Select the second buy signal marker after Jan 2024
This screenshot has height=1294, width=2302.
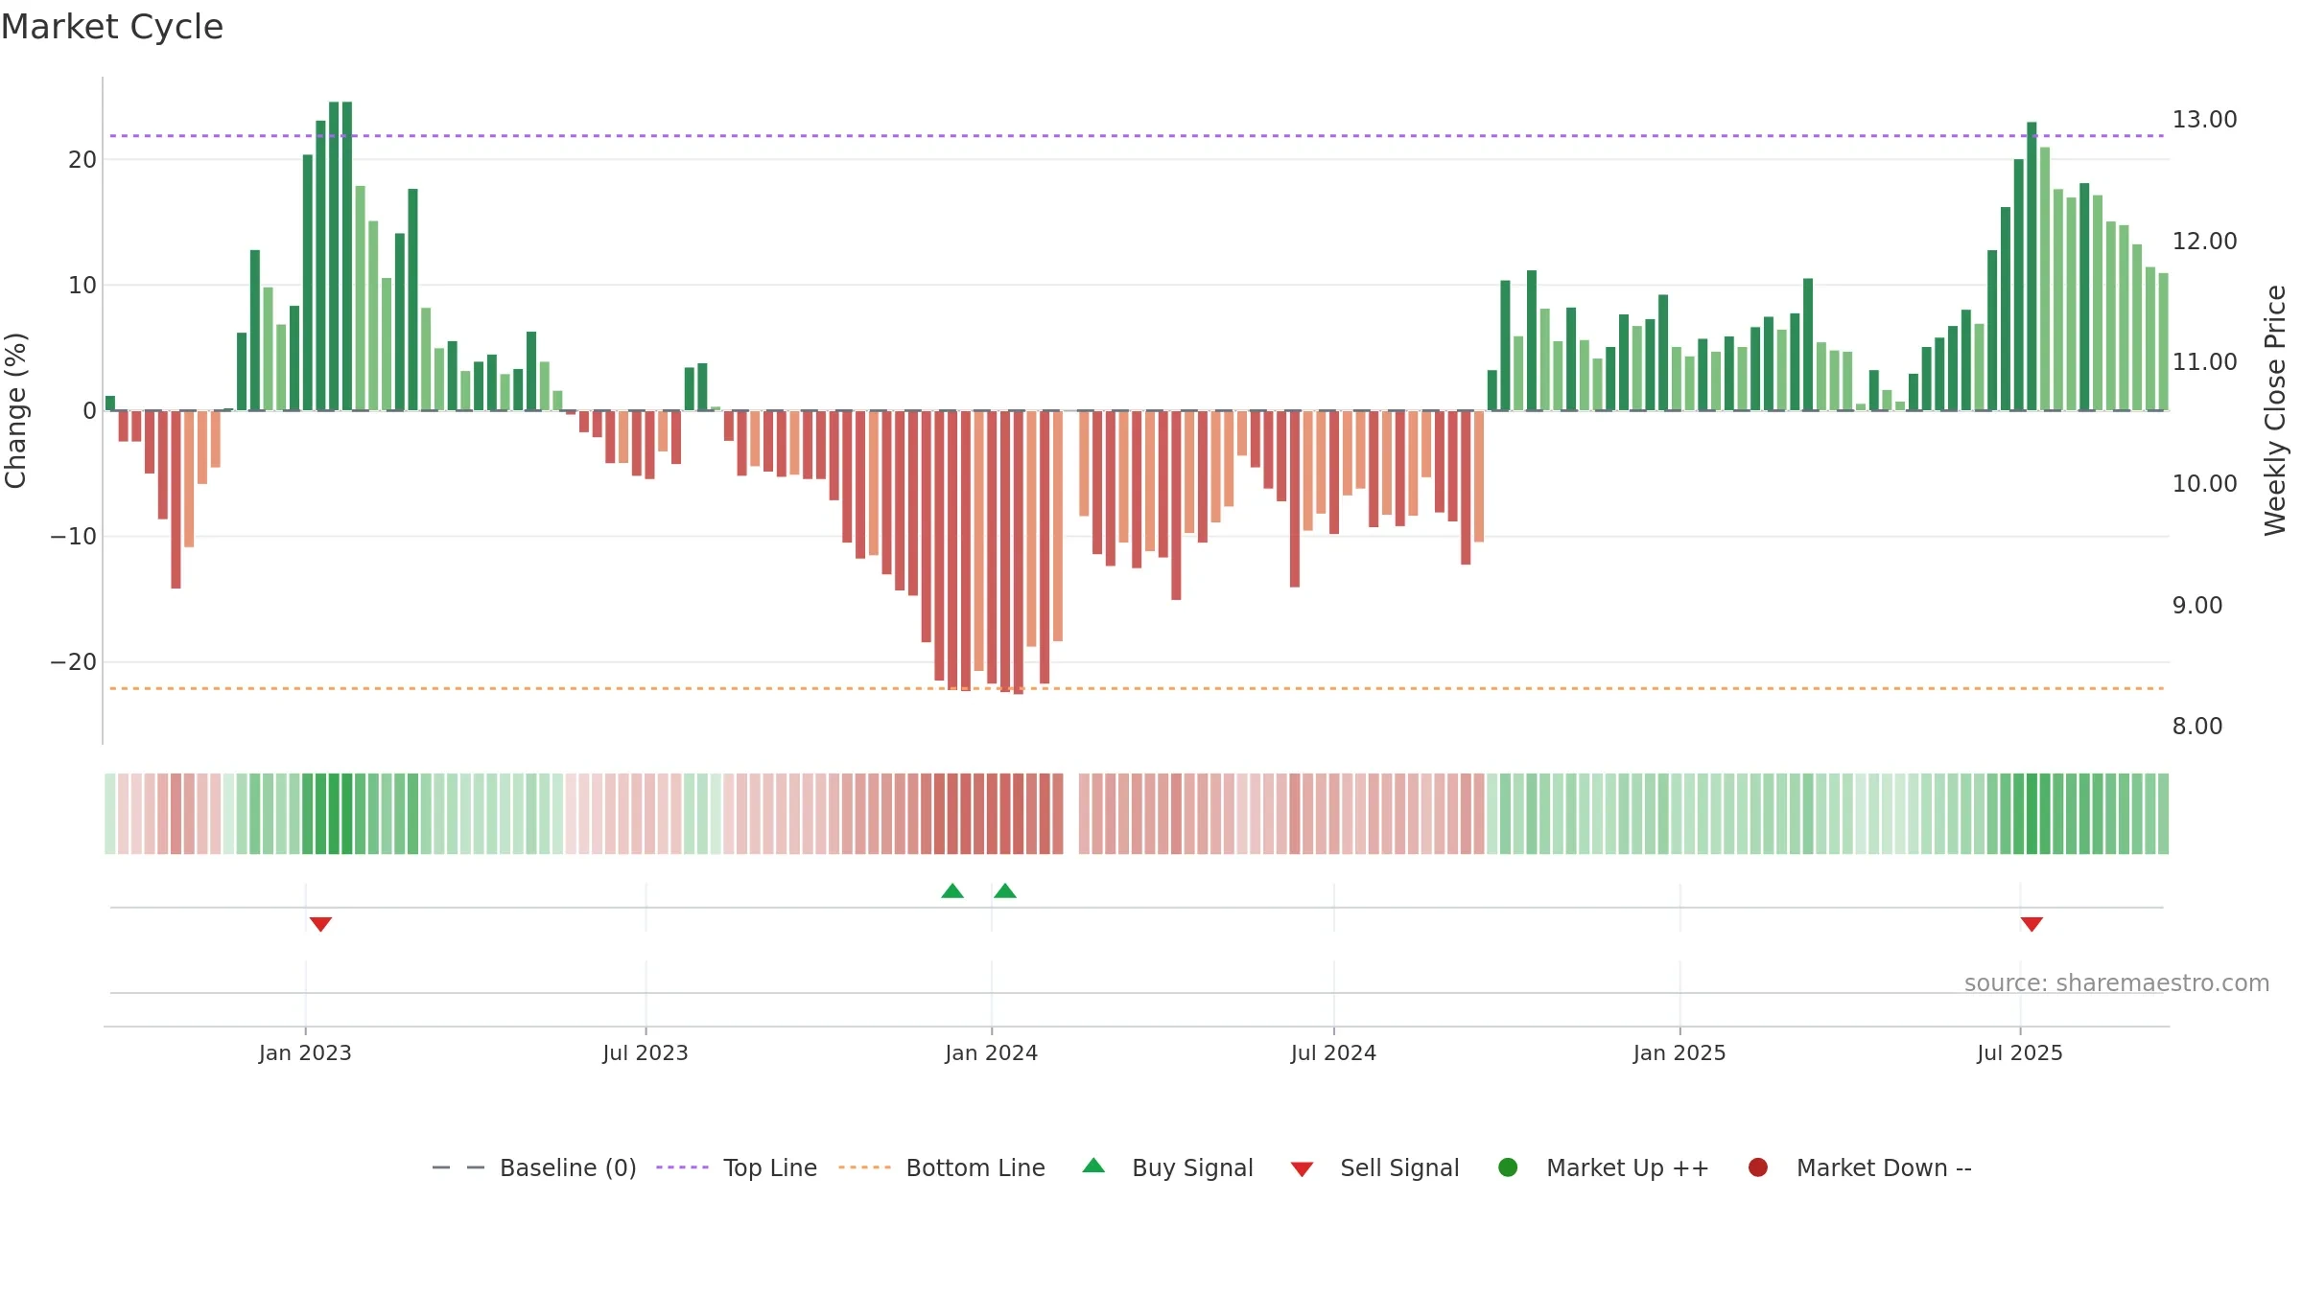1005,890
